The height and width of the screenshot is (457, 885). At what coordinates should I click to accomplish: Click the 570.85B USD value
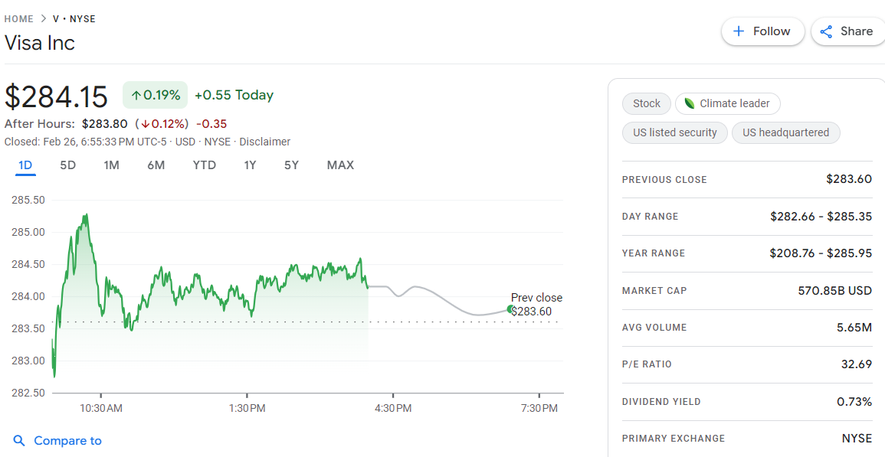834,291
